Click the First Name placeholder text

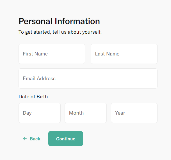[x=35, y=54]
